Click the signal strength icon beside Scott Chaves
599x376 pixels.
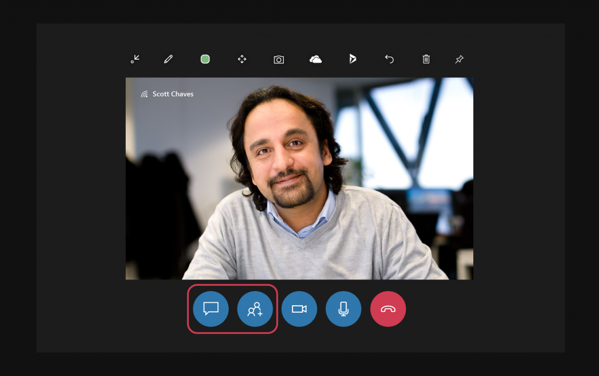[x=144, y=94]
